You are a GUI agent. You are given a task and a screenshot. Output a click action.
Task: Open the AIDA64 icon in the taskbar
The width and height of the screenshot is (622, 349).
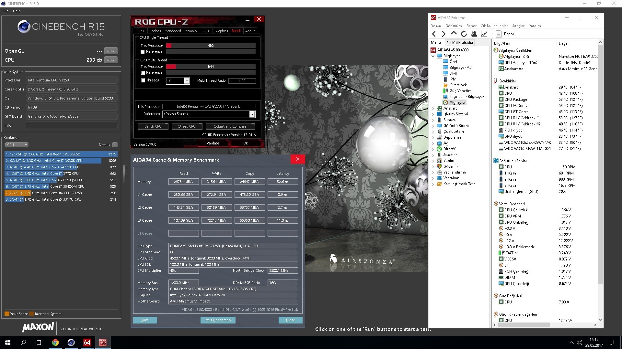[87, 343]
